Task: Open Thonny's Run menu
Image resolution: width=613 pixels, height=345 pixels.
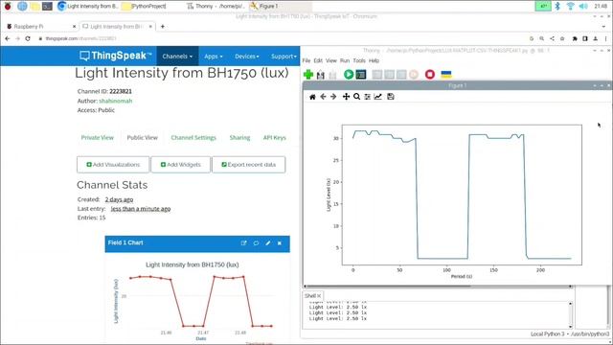Action: coord(345,60)
